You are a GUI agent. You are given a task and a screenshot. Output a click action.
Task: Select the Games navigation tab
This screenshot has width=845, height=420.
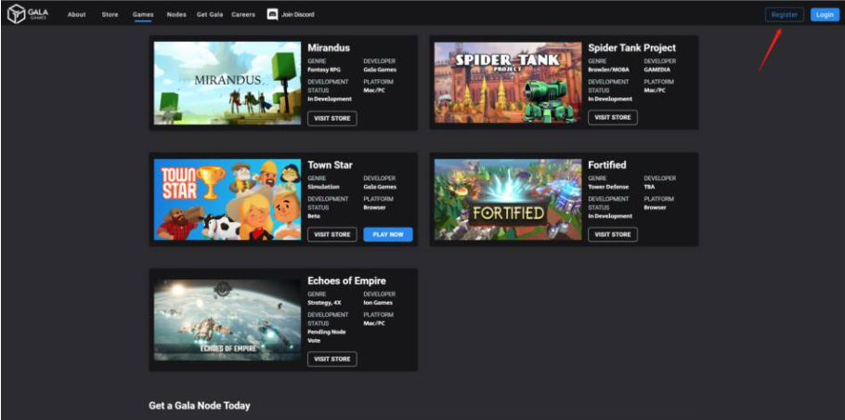(x=143, y=15)
